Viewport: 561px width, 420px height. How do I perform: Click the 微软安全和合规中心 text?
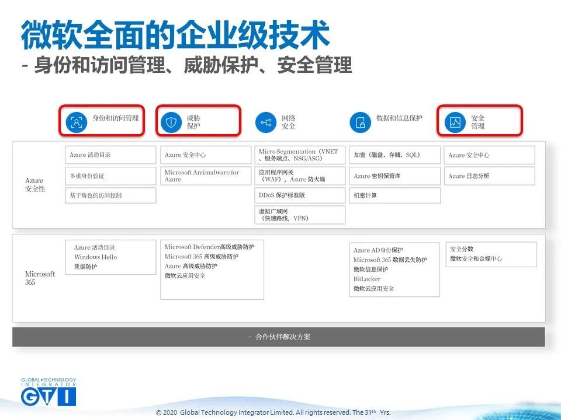pos(476,258)
